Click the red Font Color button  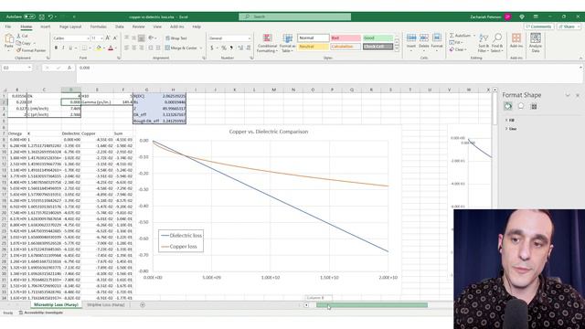tap(111, 48)
